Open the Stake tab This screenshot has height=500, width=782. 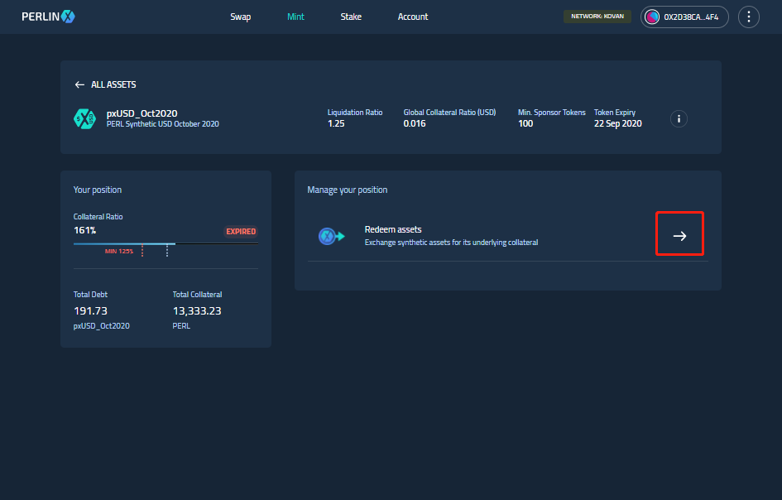click(x=351, y=17)
